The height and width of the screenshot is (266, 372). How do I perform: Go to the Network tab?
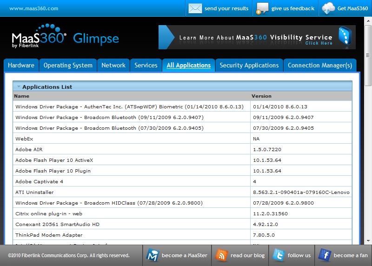[113, 65]
